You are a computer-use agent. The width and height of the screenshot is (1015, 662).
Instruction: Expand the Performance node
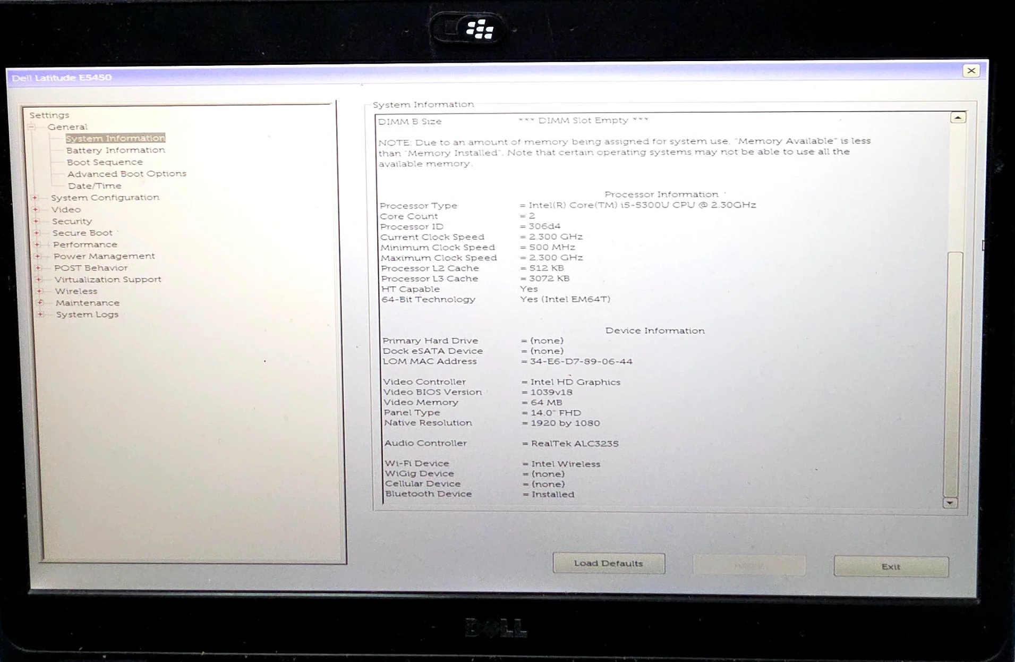click(x=37, y=244)
